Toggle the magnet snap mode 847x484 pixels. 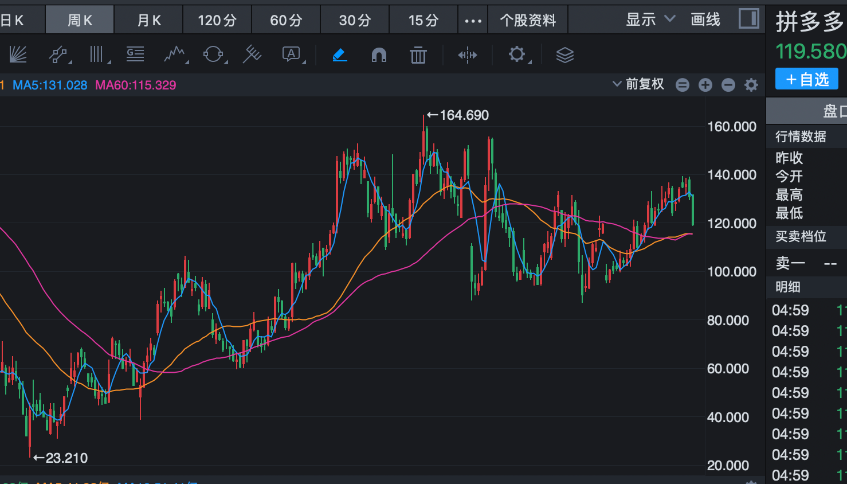click(379, 55)
